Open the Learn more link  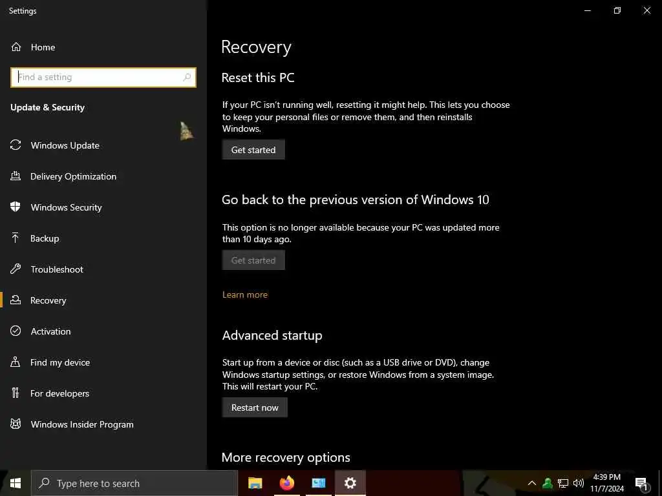(x=245, y=294)
